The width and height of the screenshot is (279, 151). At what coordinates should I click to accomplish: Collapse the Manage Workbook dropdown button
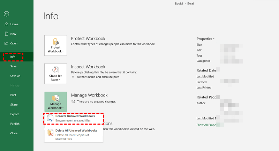55,102
